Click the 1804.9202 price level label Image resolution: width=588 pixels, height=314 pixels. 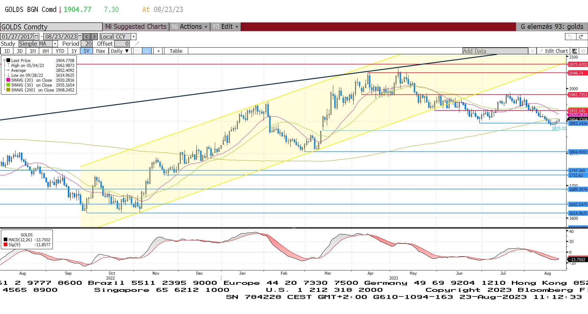click(x=578, y=152)
